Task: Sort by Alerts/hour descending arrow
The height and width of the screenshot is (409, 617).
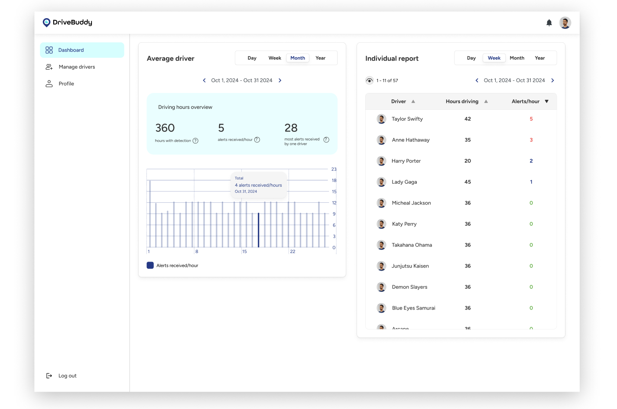Action: coord(546,102)
